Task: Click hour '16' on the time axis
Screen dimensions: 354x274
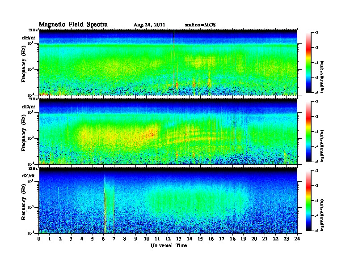Action: [x=211, y=239]
